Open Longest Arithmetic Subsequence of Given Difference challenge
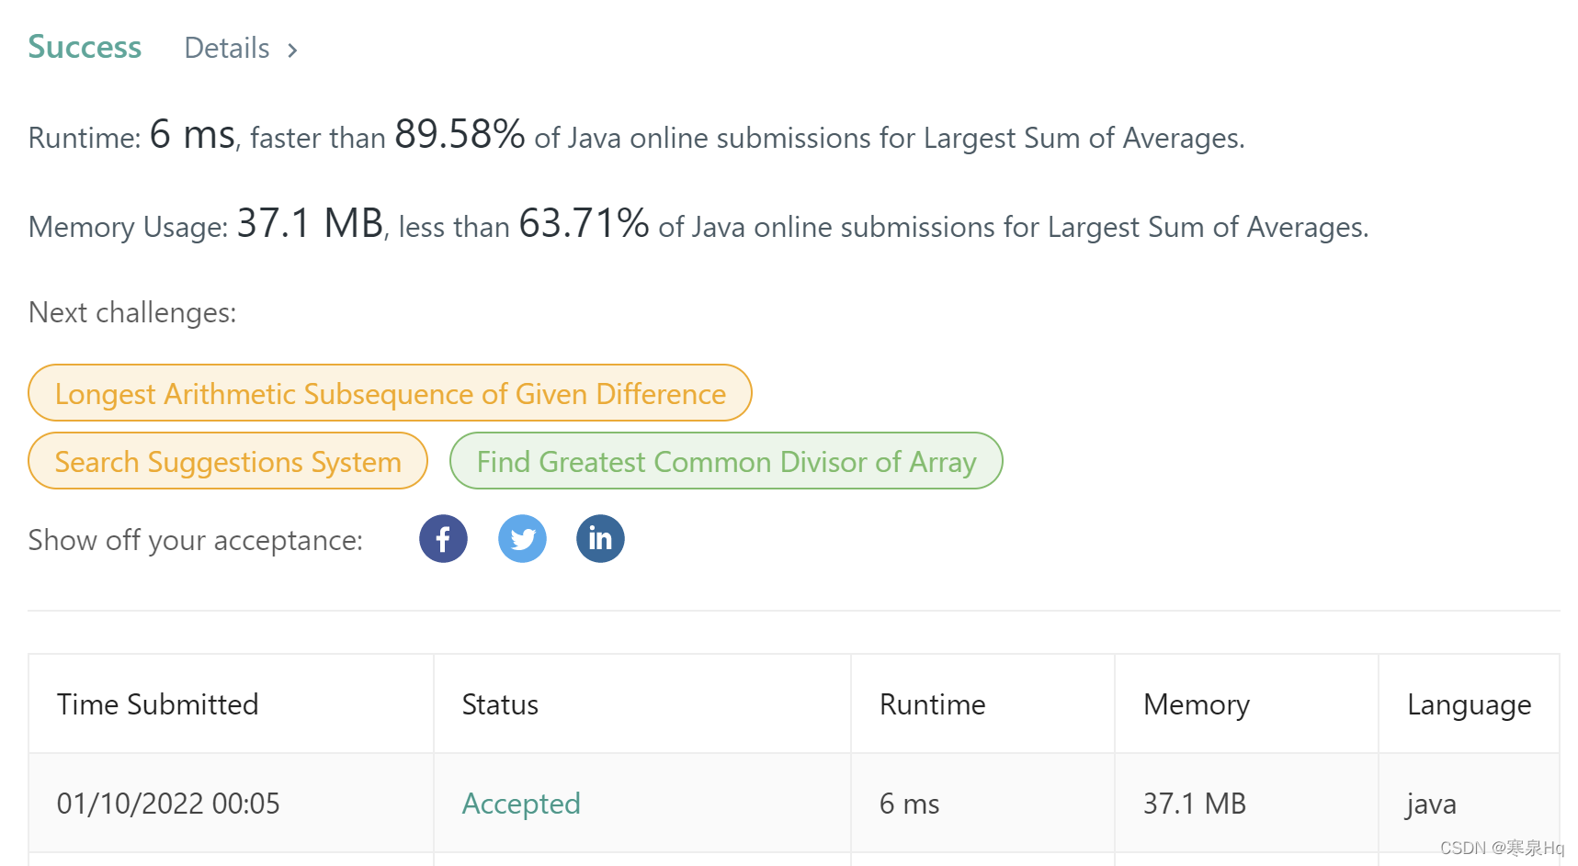 [389, 393]
